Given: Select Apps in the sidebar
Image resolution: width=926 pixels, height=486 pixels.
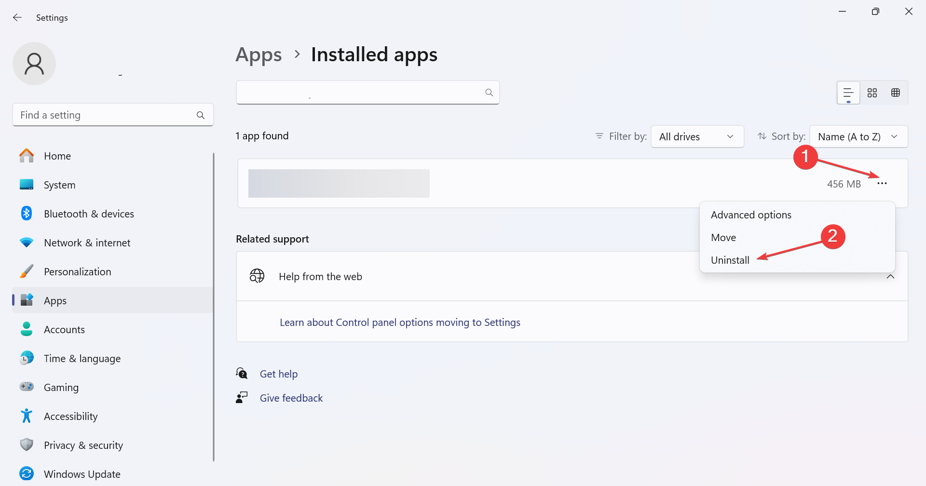Looking at the screenshot, I should click(x=113, y=300).
